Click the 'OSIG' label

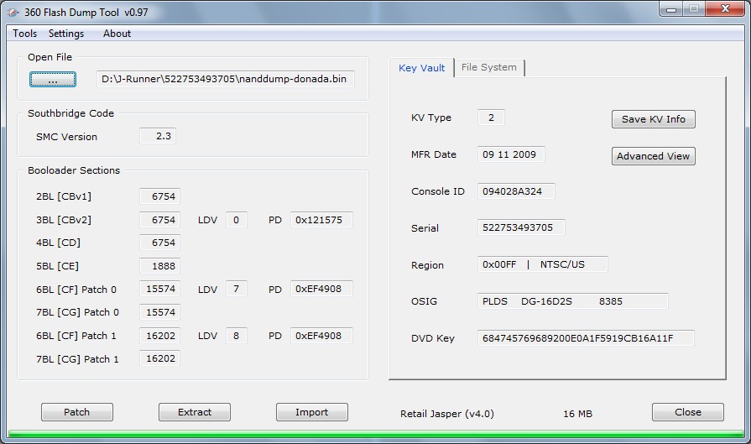pyautogui.click(x=424, y=301)
